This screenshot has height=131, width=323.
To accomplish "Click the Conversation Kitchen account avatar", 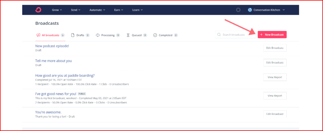I will 250,10.
